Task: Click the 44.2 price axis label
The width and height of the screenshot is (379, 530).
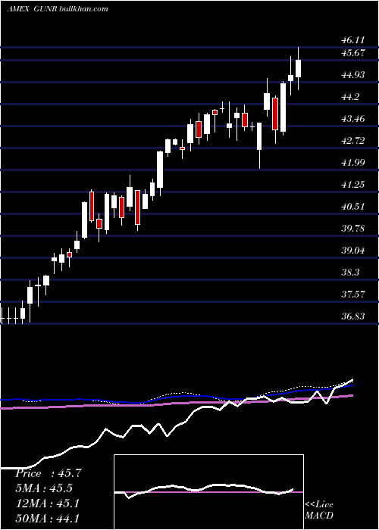Action: 350,97
